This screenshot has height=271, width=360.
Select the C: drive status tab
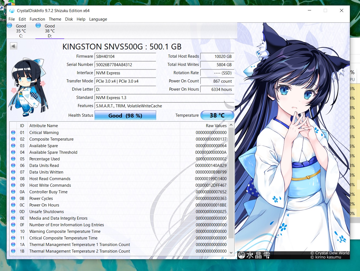click(21, 31)
